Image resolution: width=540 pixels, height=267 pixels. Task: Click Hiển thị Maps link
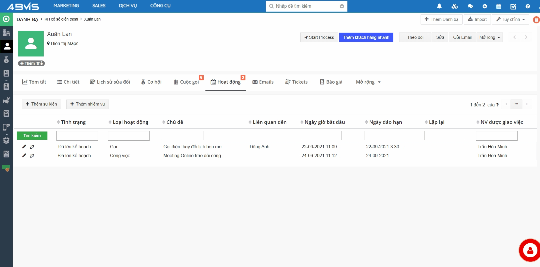click(64, 43)
